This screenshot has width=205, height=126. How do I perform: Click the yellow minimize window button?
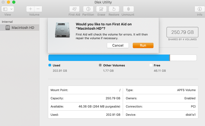tap(8, 2)
